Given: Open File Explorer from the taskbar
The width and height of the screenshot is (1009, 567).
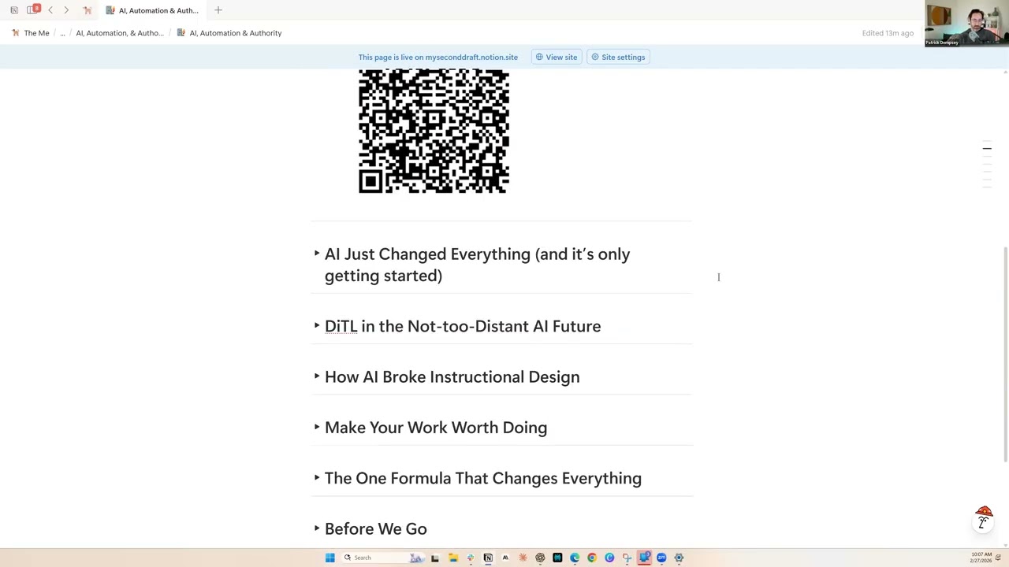Looking at the screenshot, I should 453,558.
